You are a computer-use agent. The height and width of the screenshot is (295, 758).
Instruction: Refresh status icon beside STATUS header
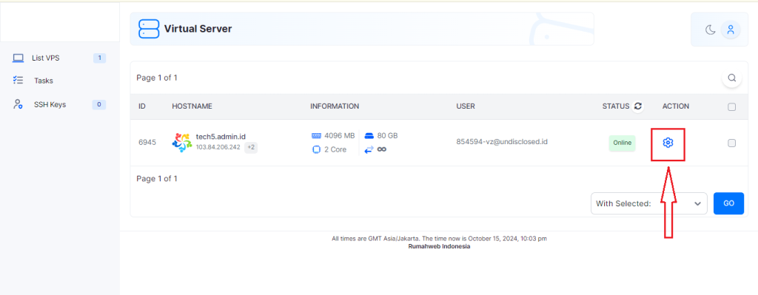(637, 106)
